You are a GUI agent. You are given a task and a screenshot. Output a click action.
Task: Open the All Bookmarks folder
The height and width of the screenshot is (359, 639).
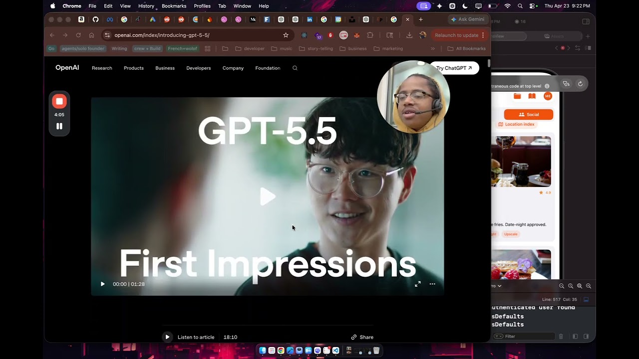tap(467, 48)
